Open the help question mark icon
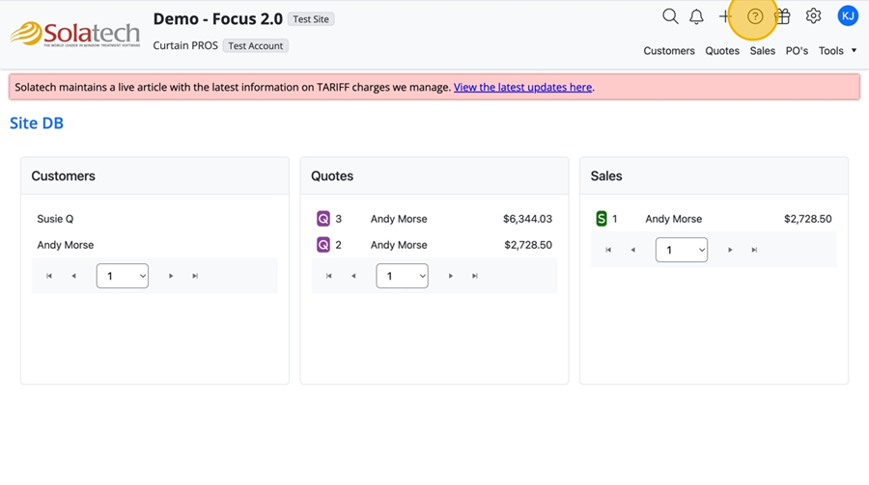 755,16
